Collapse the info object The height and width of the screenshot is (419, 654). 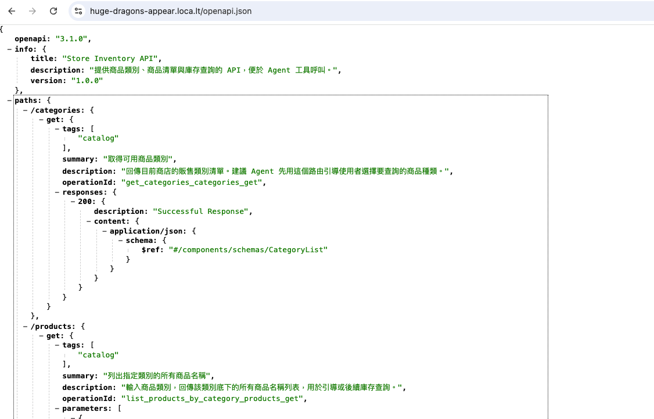(x=9, y=49)
